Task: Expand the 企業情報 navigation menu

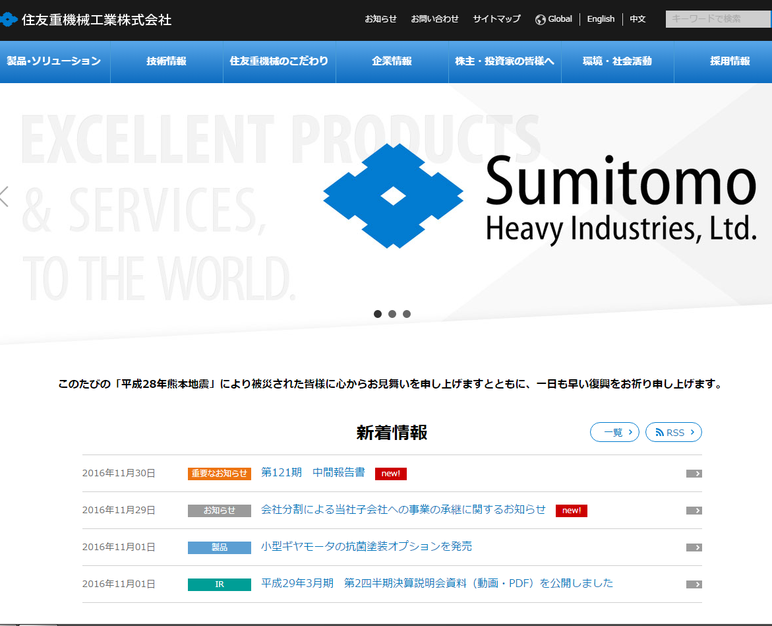Action: point(392,61)
